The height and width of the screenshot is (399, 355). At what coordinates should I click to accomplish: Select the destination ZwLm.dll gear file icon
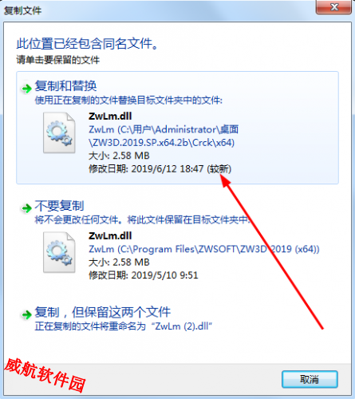59,252
